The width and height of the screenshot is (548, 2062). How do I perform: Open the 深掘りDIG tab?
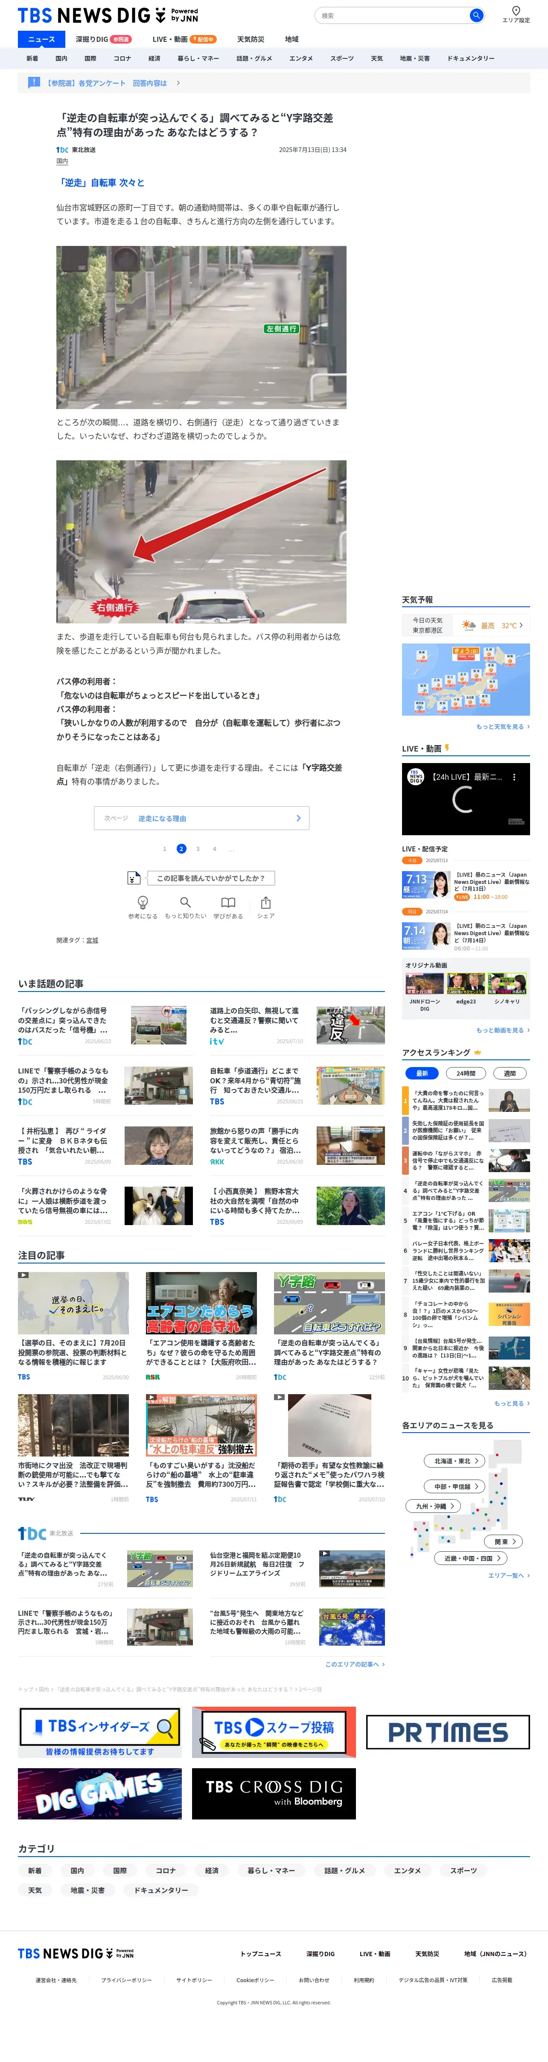tap(103, 39)
